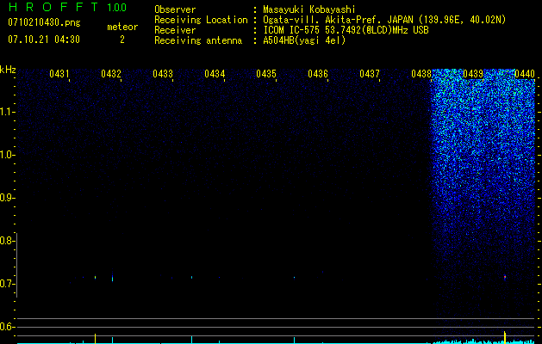Click the Observer field label
Image resolution: width=542 pixels, height=344 pixels.
(175, 9)
